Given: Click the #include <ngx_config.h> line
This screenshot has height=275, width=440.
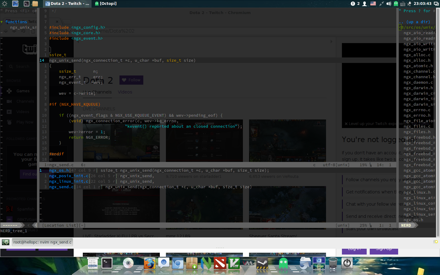Looking at the screenshot, I should click(77, 28).
